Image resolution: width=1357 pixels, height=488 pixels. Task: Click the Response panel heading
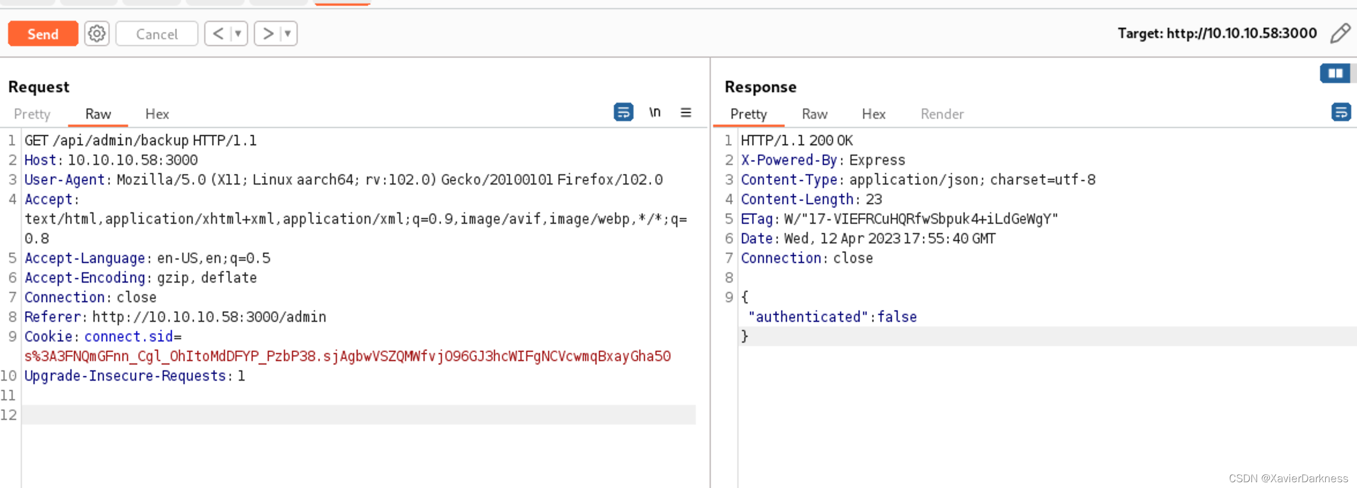[x=760, y=87]
